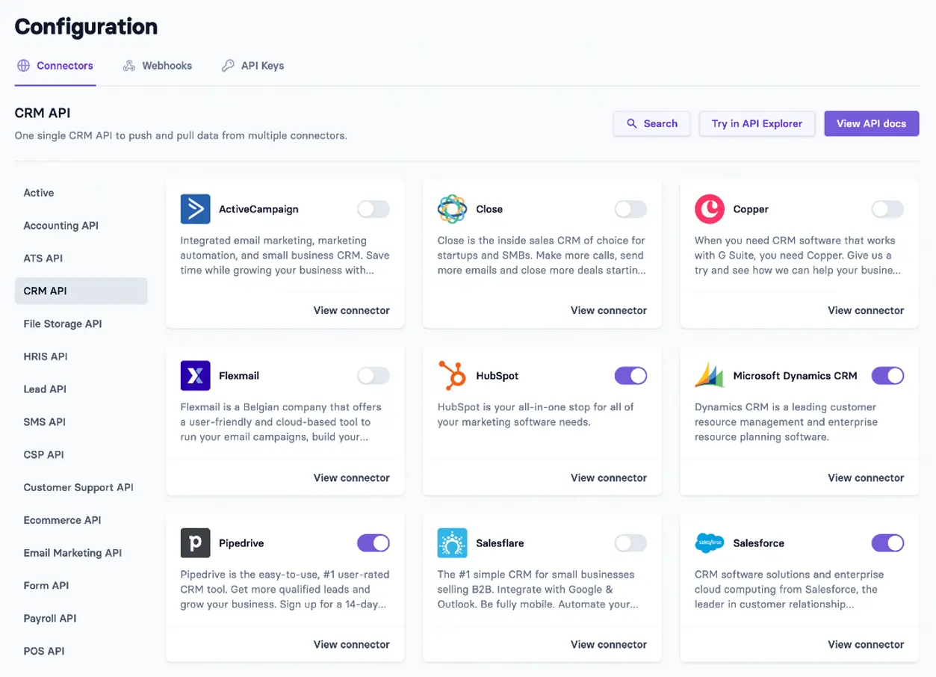This screenshot has width=936, height=677.
Task: View connector for HubSpot
Action: pyautogui.click(x=608, y=477)
